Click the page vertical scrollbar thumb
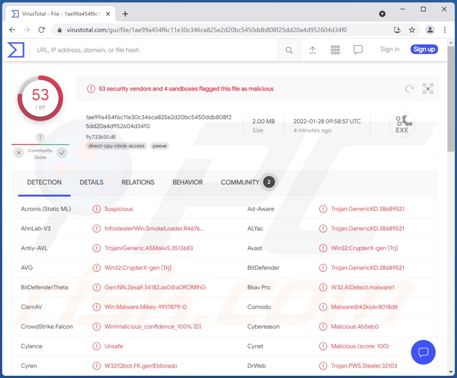457x378 pixels. (451, 98)
